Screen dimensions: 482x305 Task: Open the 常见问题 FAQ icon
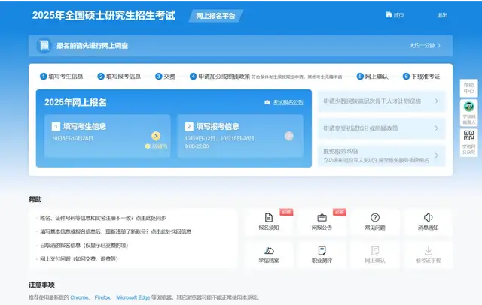coord(374,219)
